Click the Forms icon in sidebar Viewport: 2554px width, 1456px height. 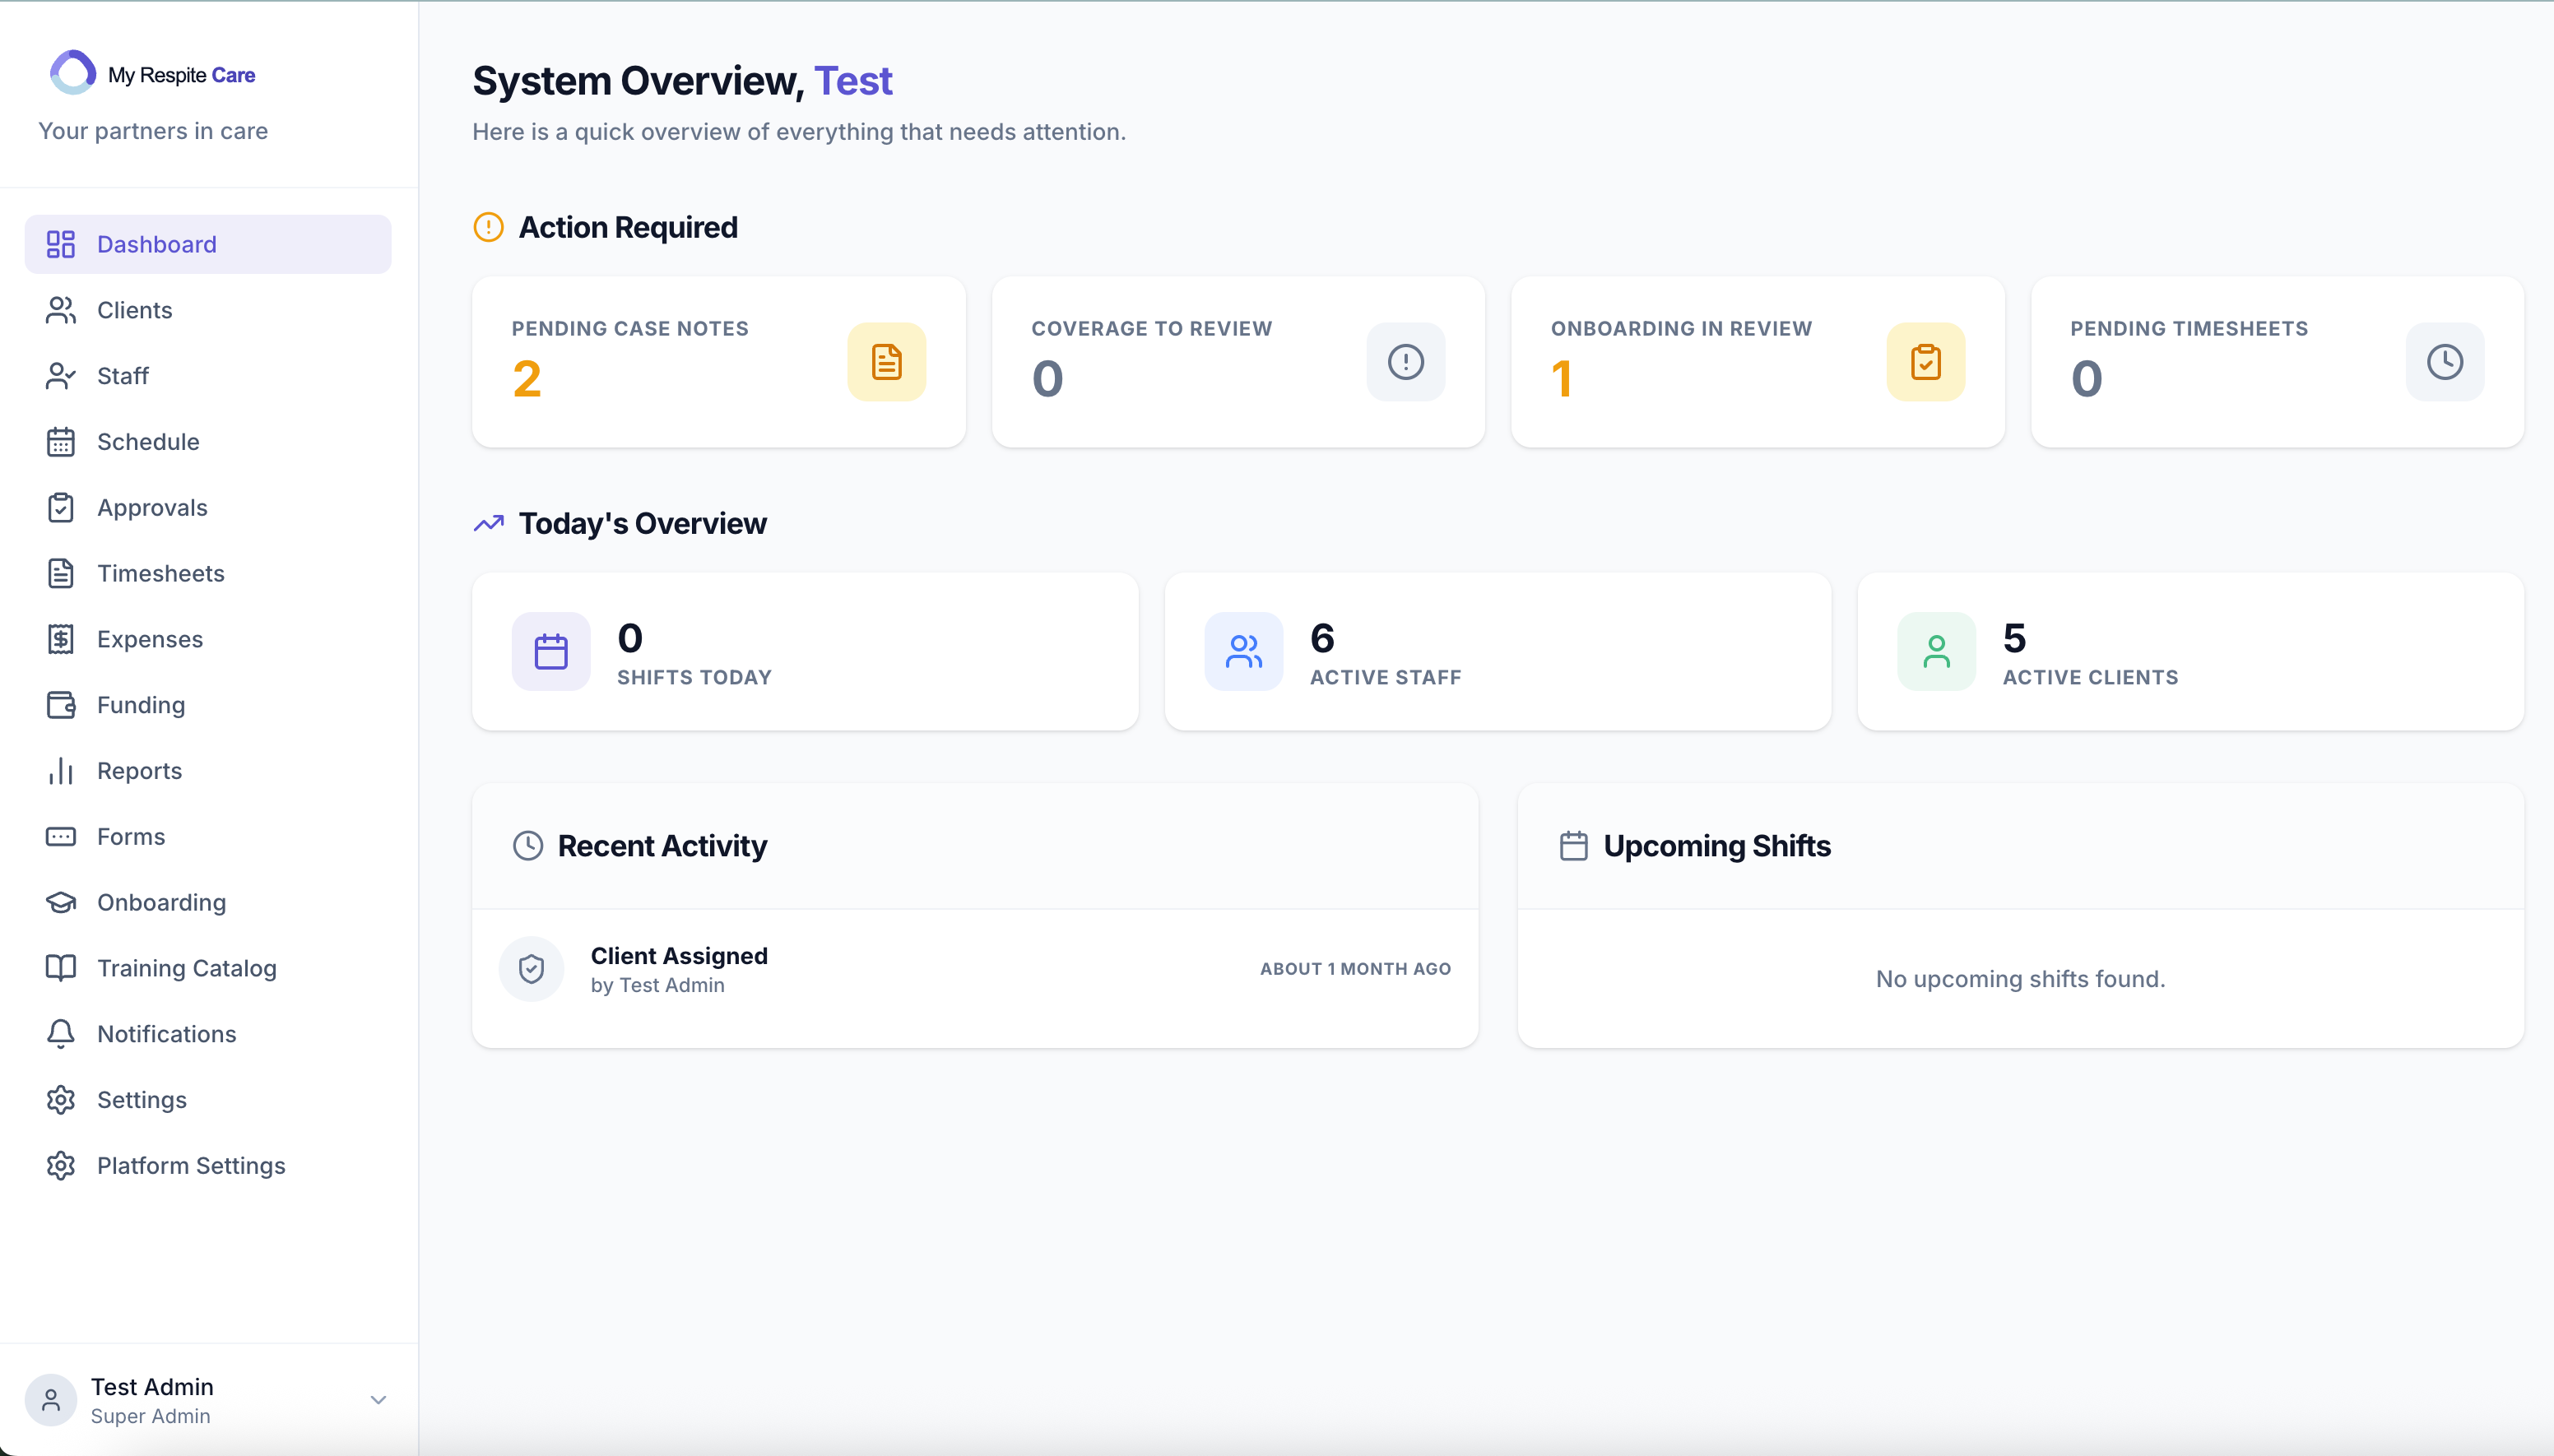61,837
